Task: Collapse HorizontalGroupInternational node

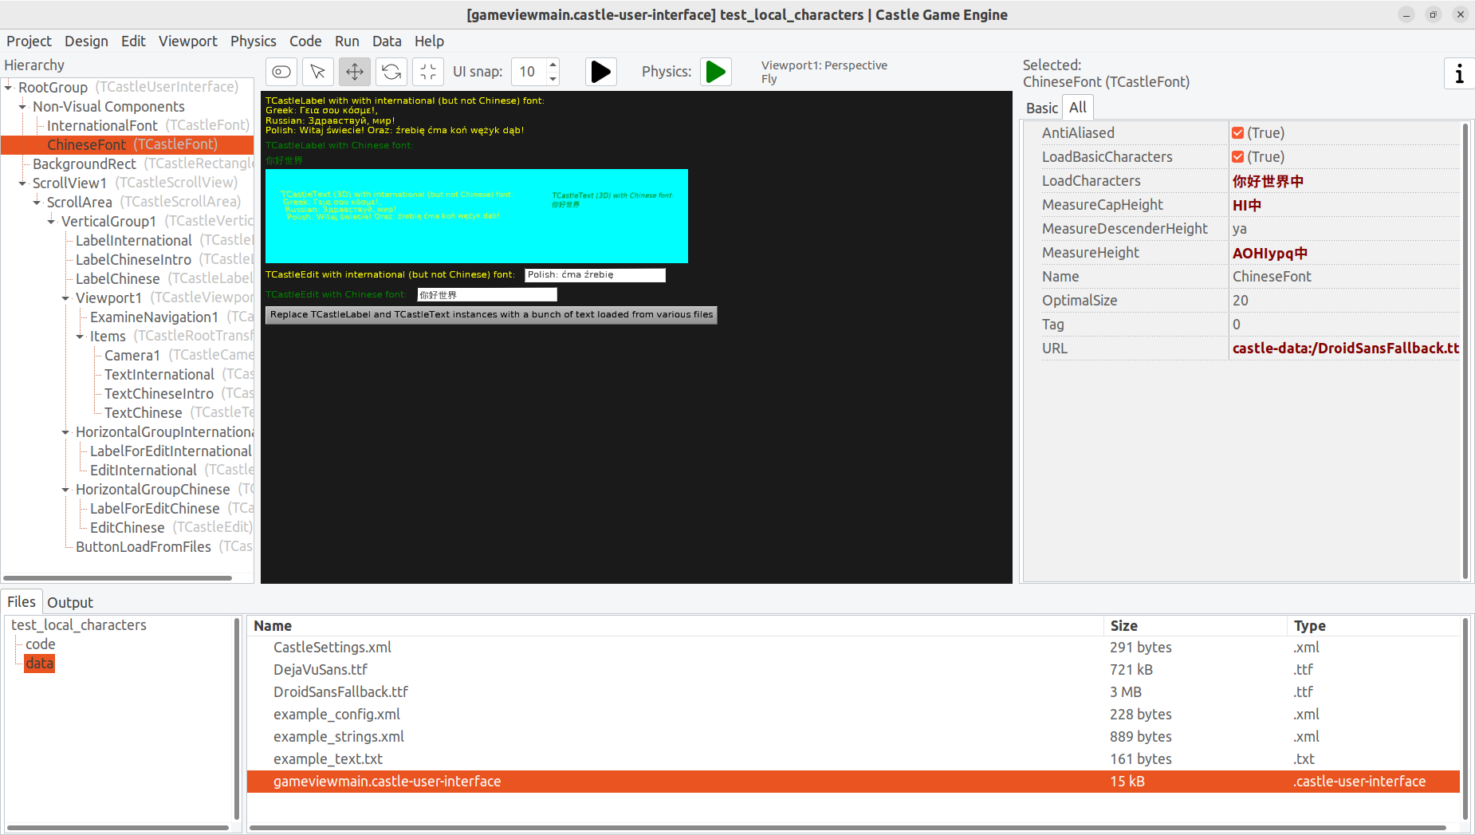Action: tap(66, 431)
